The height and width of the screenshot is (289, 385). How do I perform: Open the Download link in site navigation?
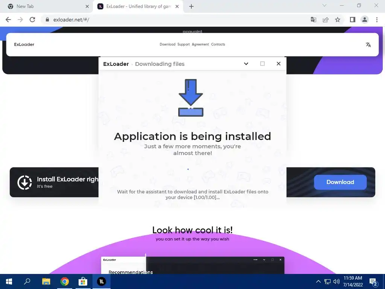click(x=167, y=44)
